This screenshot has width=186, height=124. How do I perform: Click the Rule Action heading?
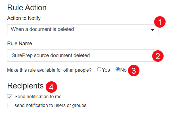click(27, 8)
